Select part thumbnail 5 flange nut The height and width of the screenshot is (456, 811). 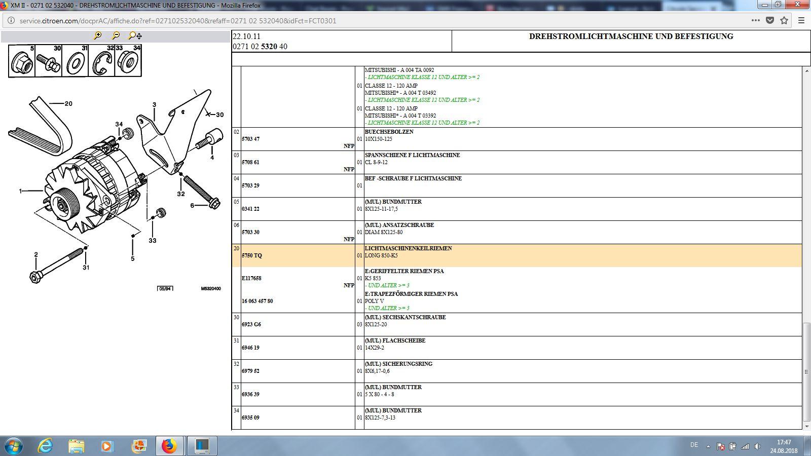[x=22, y=61]
